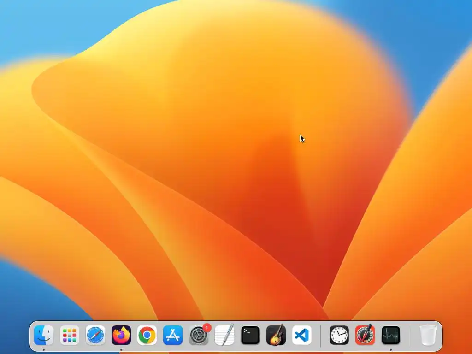The width and height of the screenshot is (472, 354).
Task: Open System Settings with notification badge
Action: [x=199, y=335]
